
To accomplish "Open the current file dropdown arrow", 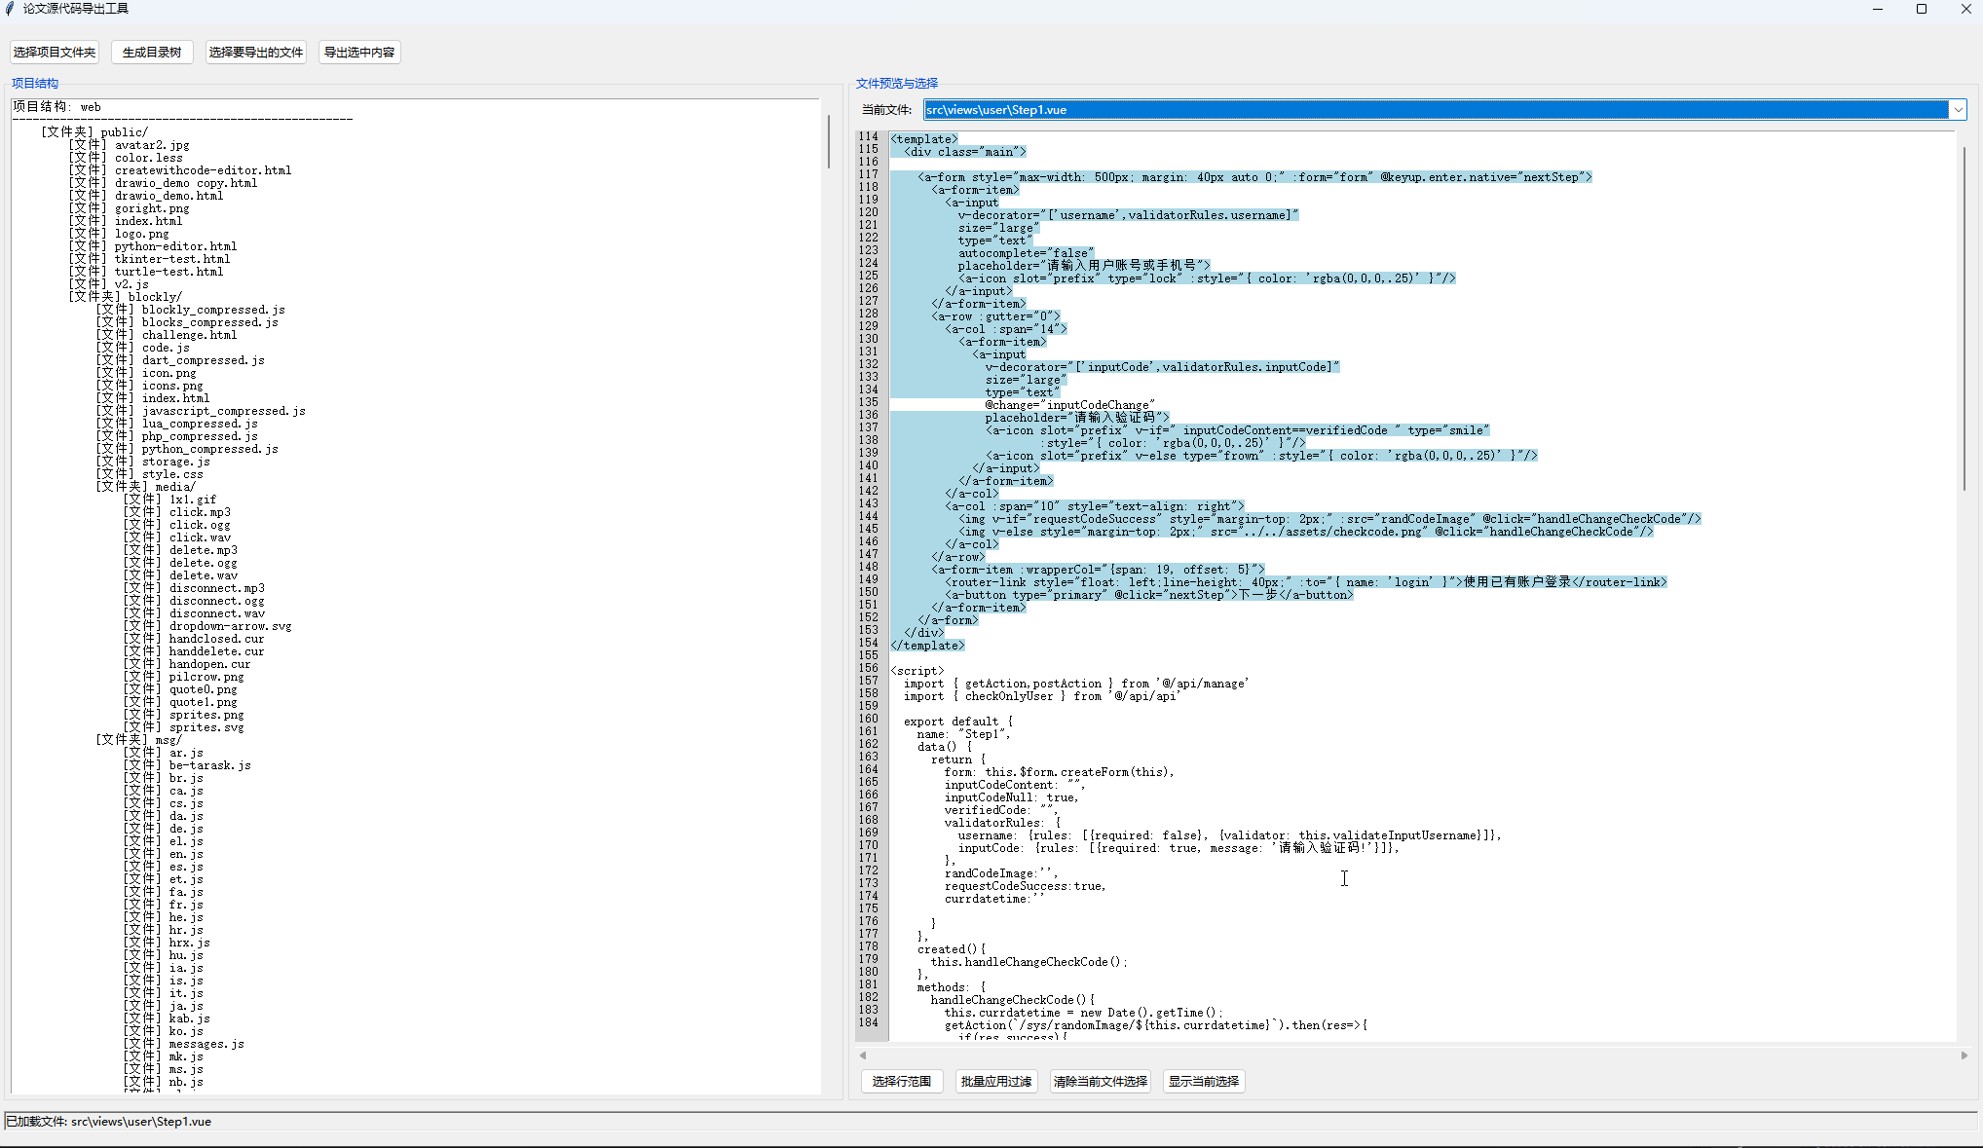I will pos(1958,110).
